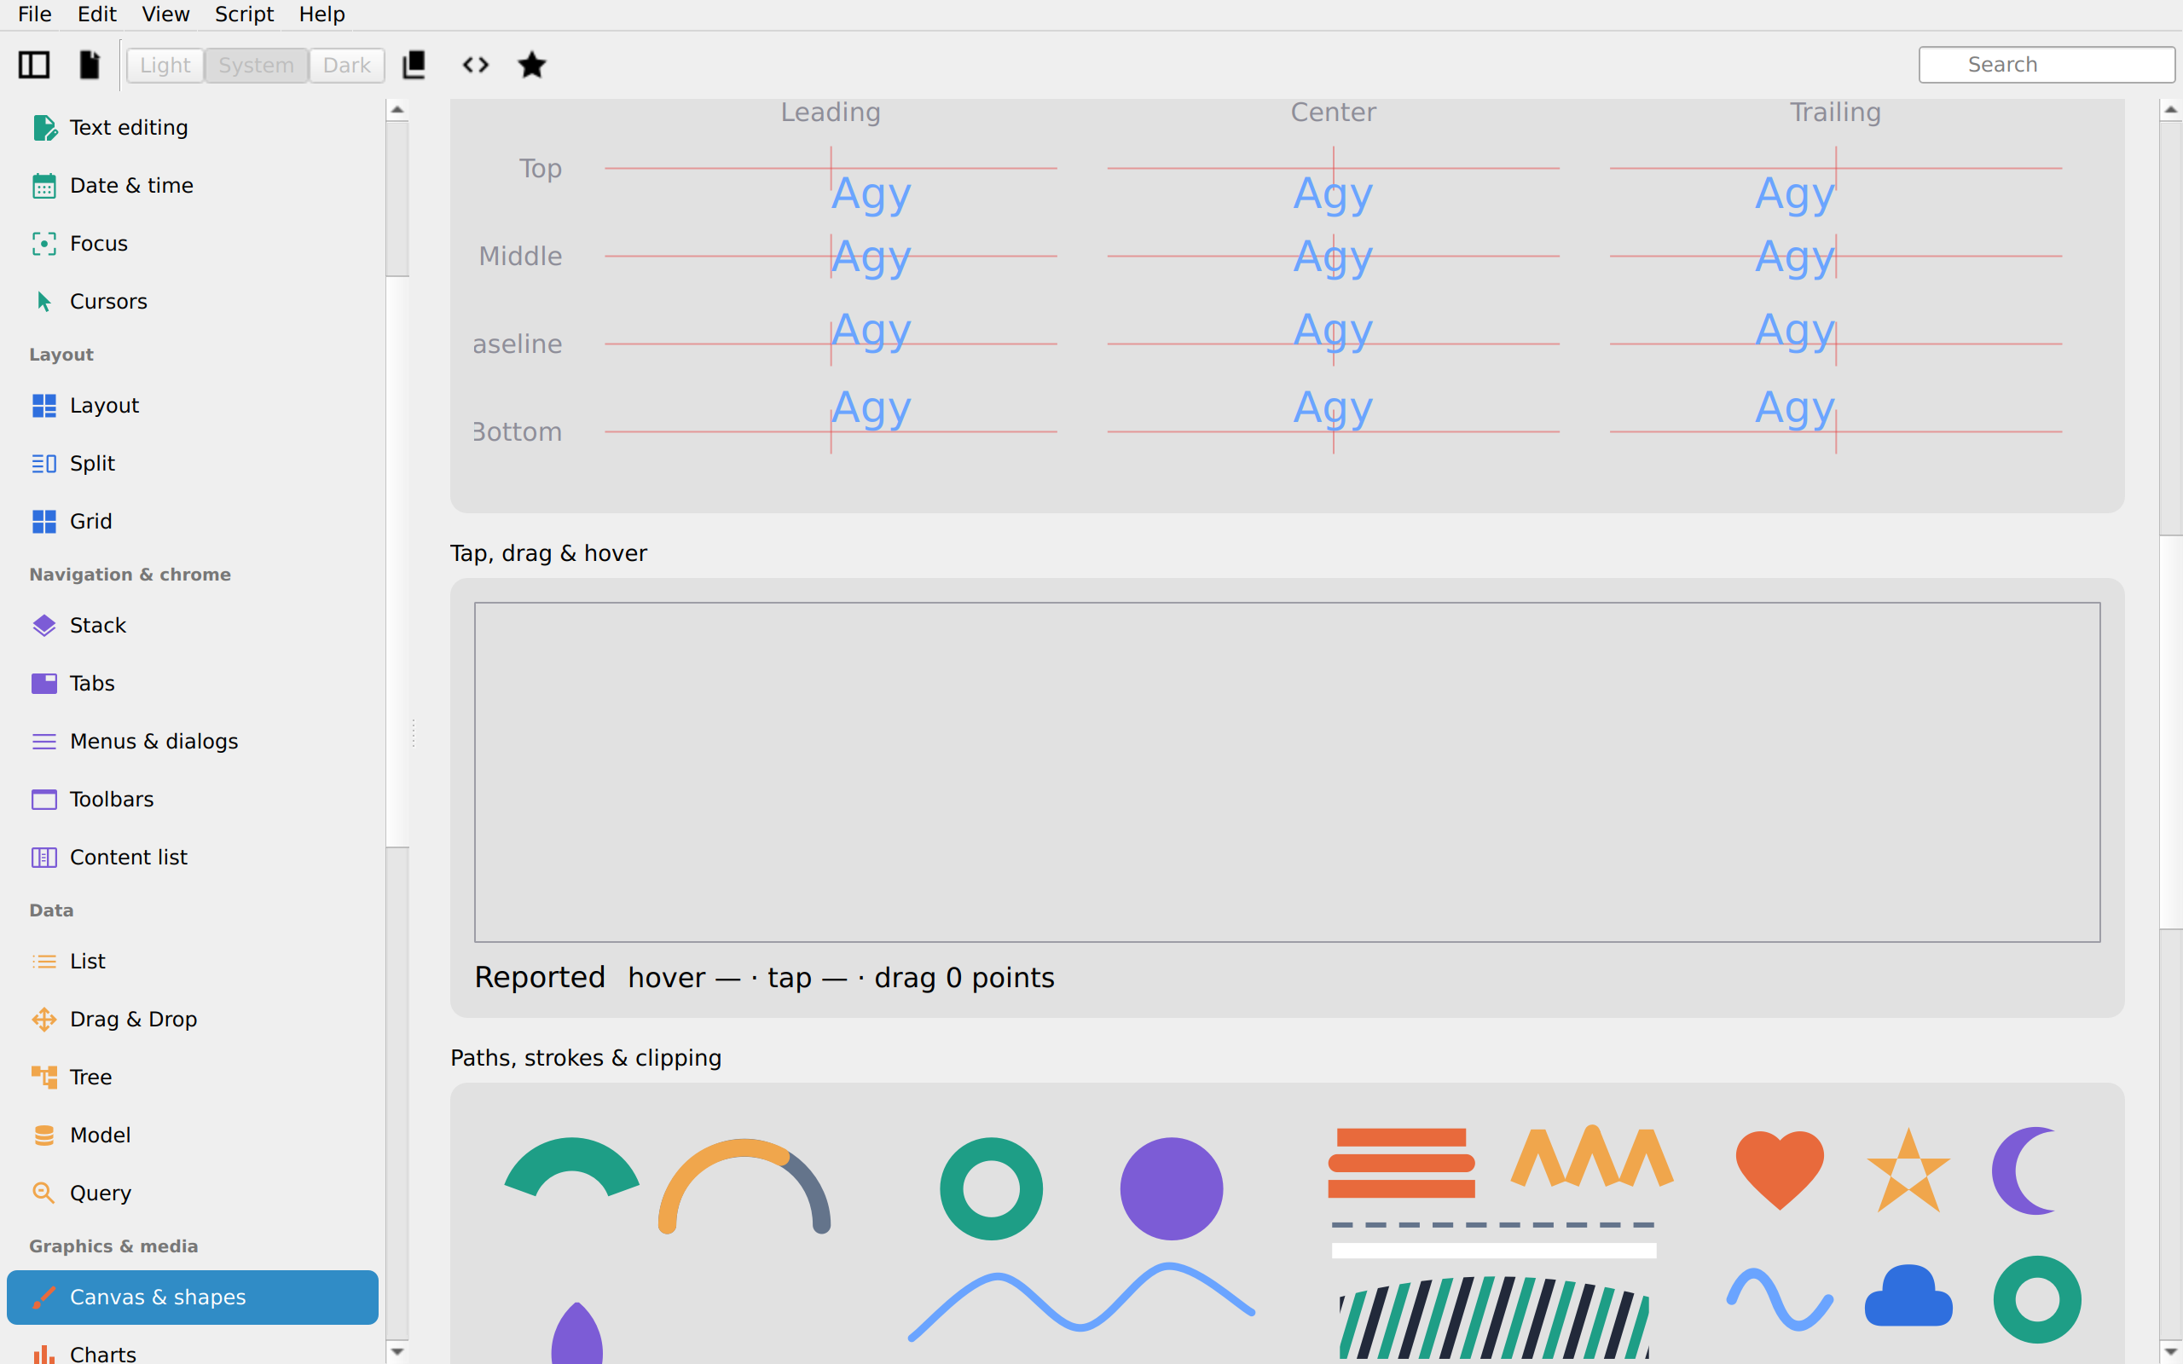
Task: Switch theme to Light
Action: 165,65
